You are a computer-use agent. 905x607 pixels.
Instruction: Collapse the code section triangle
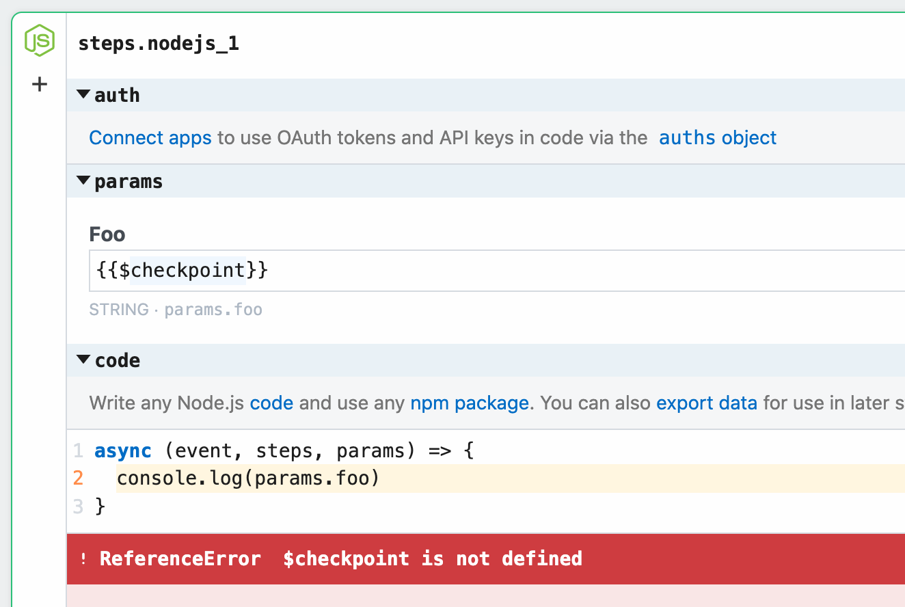tap(83, 359)
